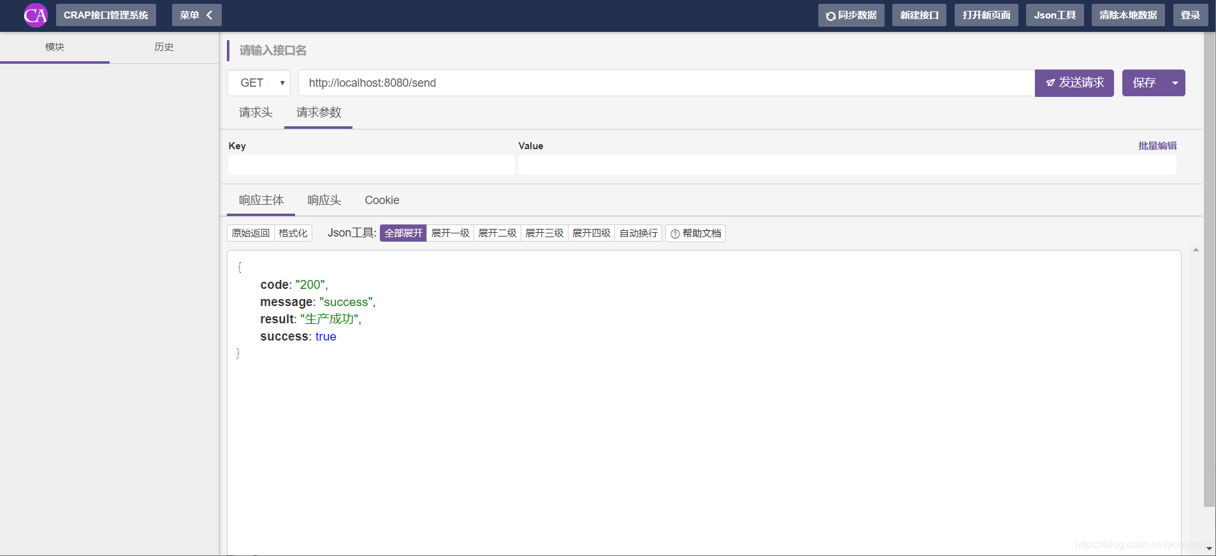
Task: Click the true success value
Action: (326, 337)
